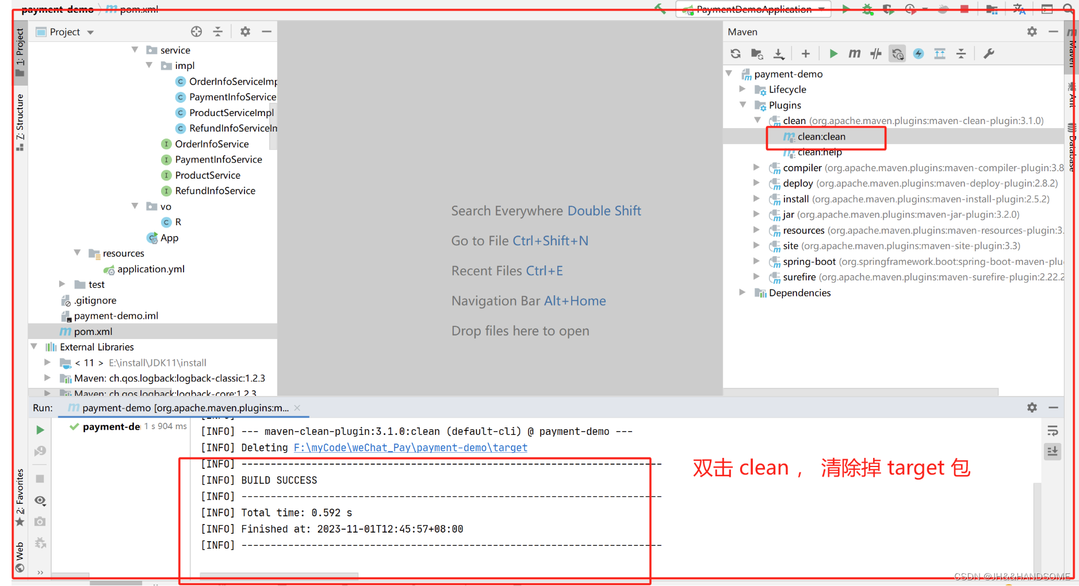This screenshot has width=1079, height=586.
Task: Expand the test folder
Action: (62, 284)
